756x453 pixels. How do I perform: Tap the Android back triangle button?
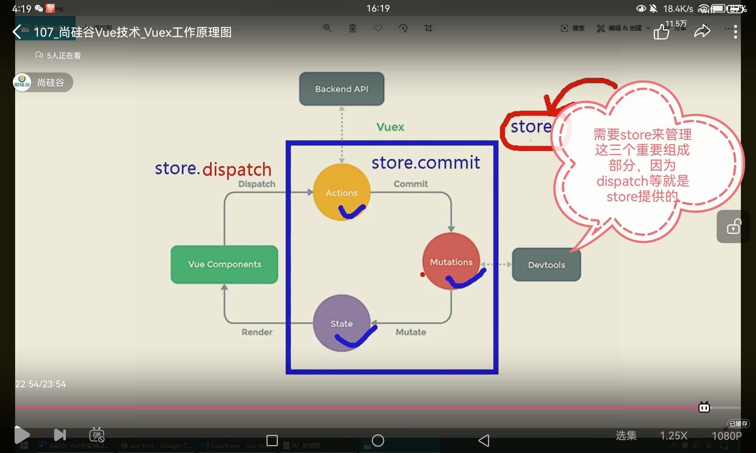484,441
